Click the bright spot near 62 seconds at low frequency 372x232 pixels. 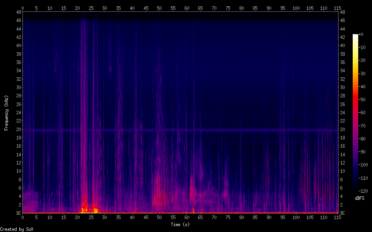[x=193, y=210]
